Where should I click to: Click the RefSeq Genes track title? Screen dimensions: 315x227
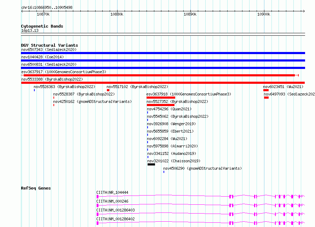(x=36, y=188)
